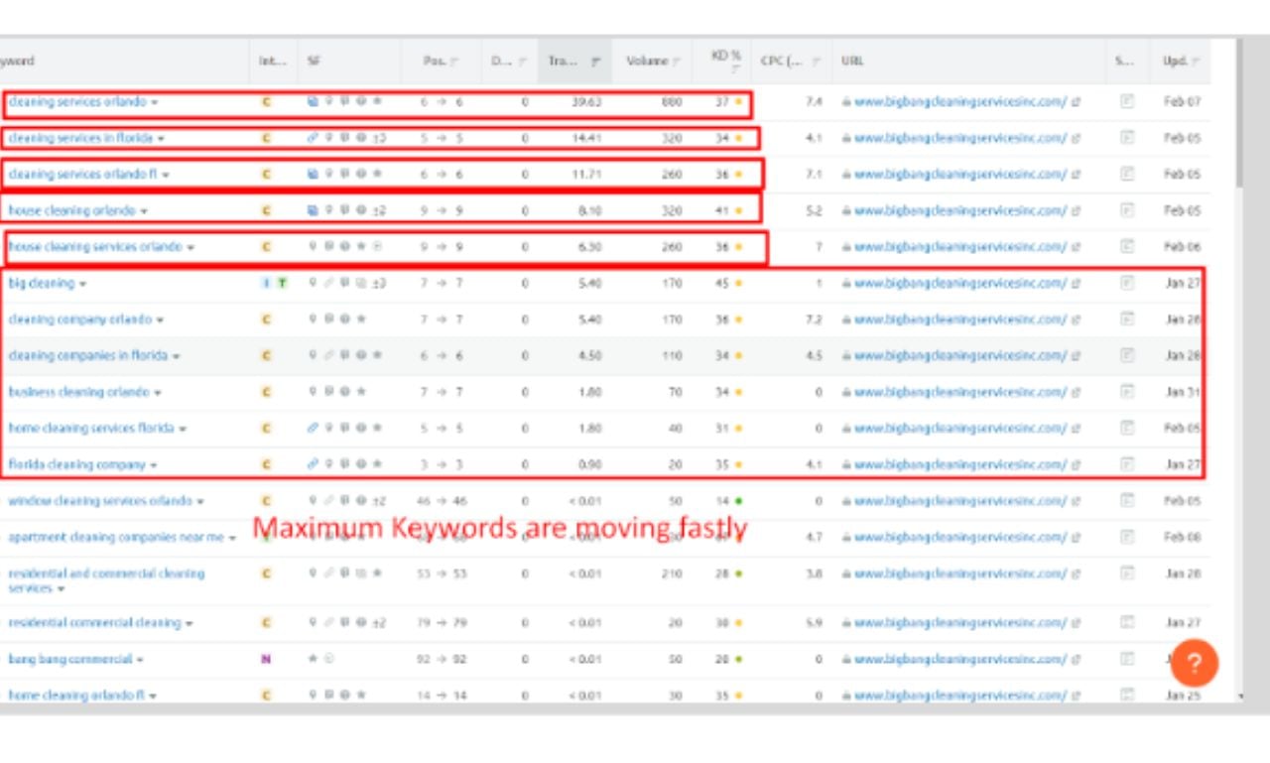Open SERP snapshot icon for "cleaning services orlando"
Image resolution: width=1270 pixels, height=763 pixels.
[x=1126, y=101]
